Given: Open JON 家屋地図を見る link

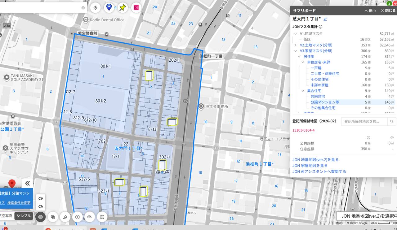Looking at the screenshot, I should click(x=310, y=166).
